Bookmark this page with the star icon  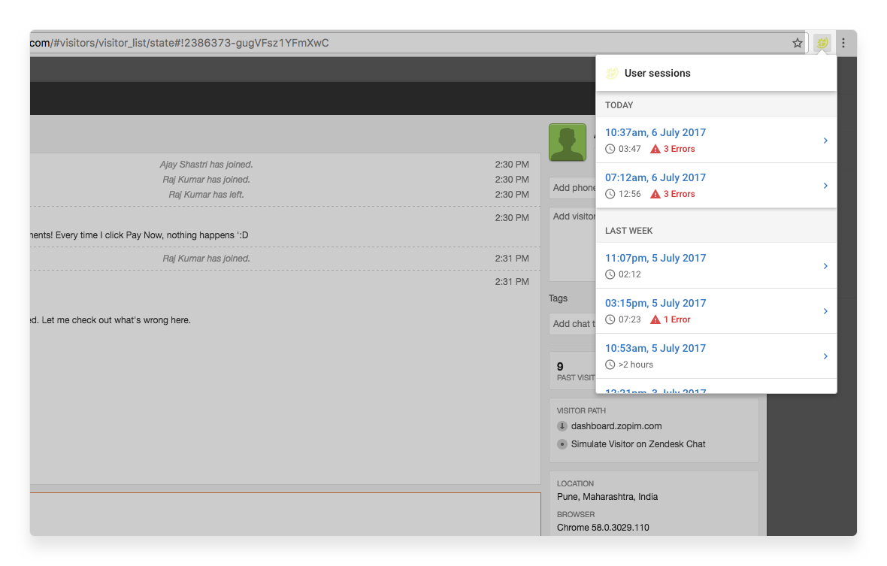pos(797,43)
